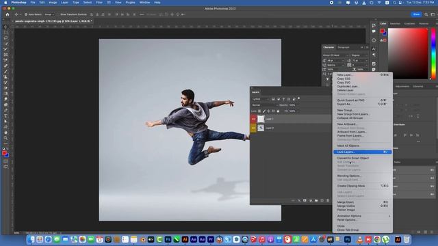Open layer filter Kind dropdown

pos(260,99)
